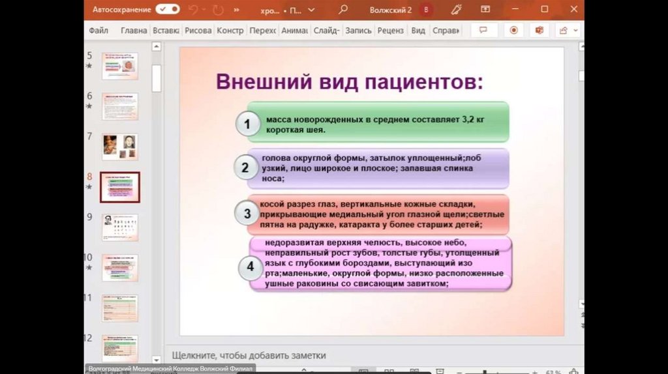Click the notes field Щелкните, чтобы добавить заметки
This screenshot has width=668, height=374.
point(249,355)
